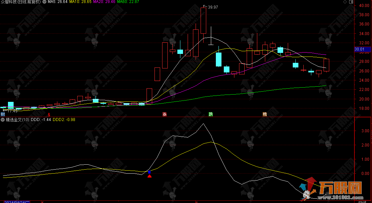This screenshot has height=203, width=372.
Task: Click the diamond icon at top right
Action: click(345, 2)
